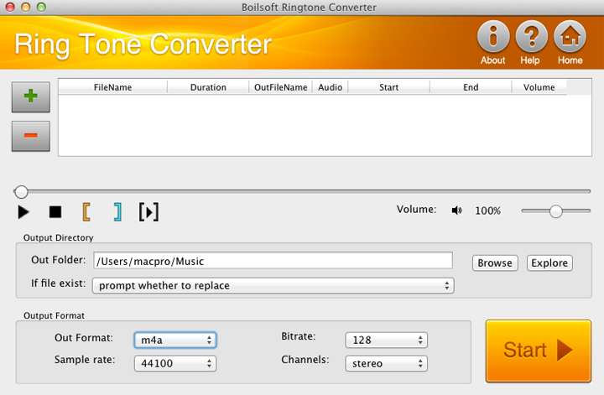Expand the Bitrate 128 dropdown
This screenshot has width=604, height=395.
click(x=387, y=340)
